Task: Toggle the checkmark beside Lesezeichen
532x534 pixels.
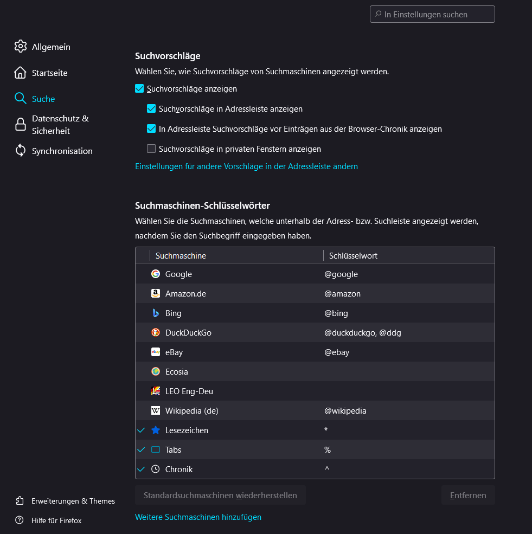Action: (x=141, y=430)
